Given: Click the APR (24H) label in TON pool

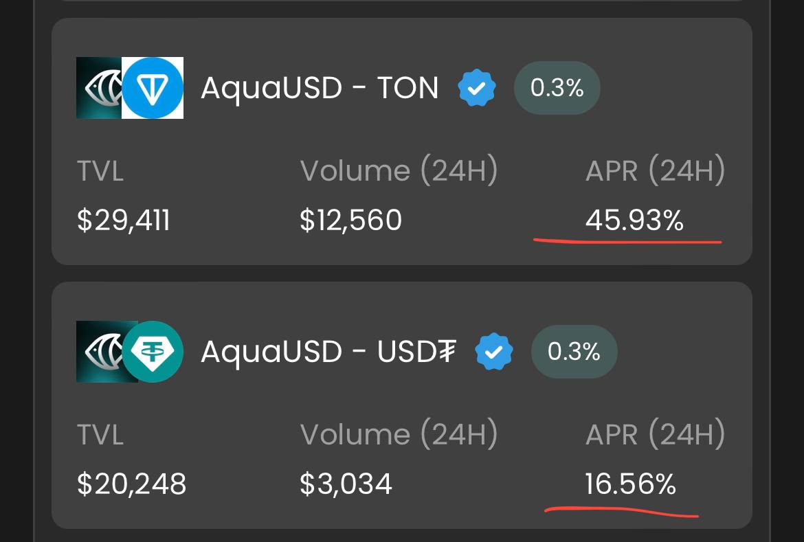Looking at the screenshot, I should (x=656, y=171).
